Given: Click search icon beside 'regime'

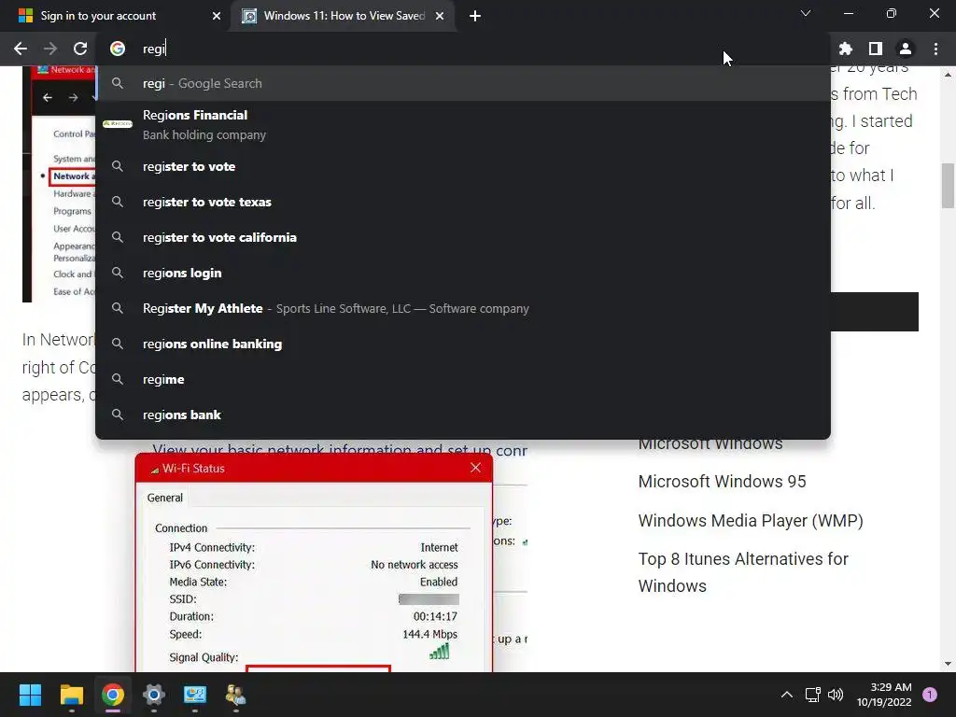Looking at the screenshot, I should point(118,379).
